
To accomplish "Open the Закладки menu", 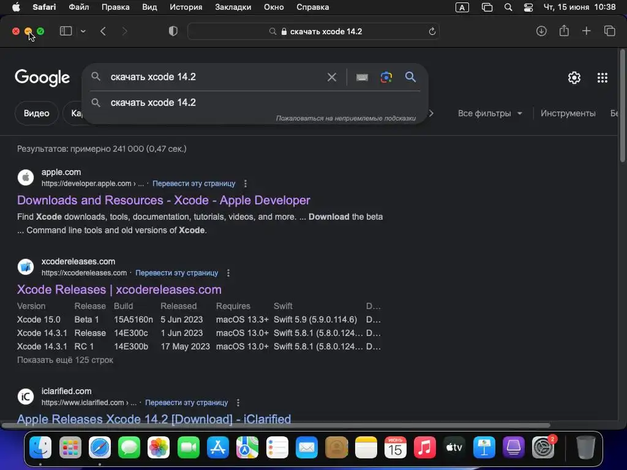I will pyautogui.click(x=233, y=7).
